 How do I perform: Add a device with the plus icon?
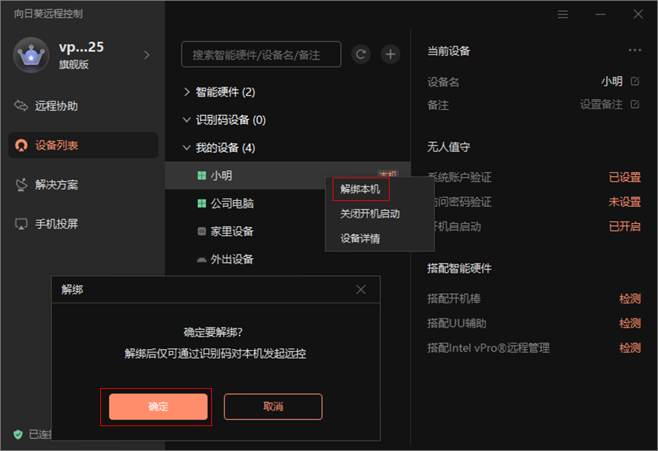390,54
